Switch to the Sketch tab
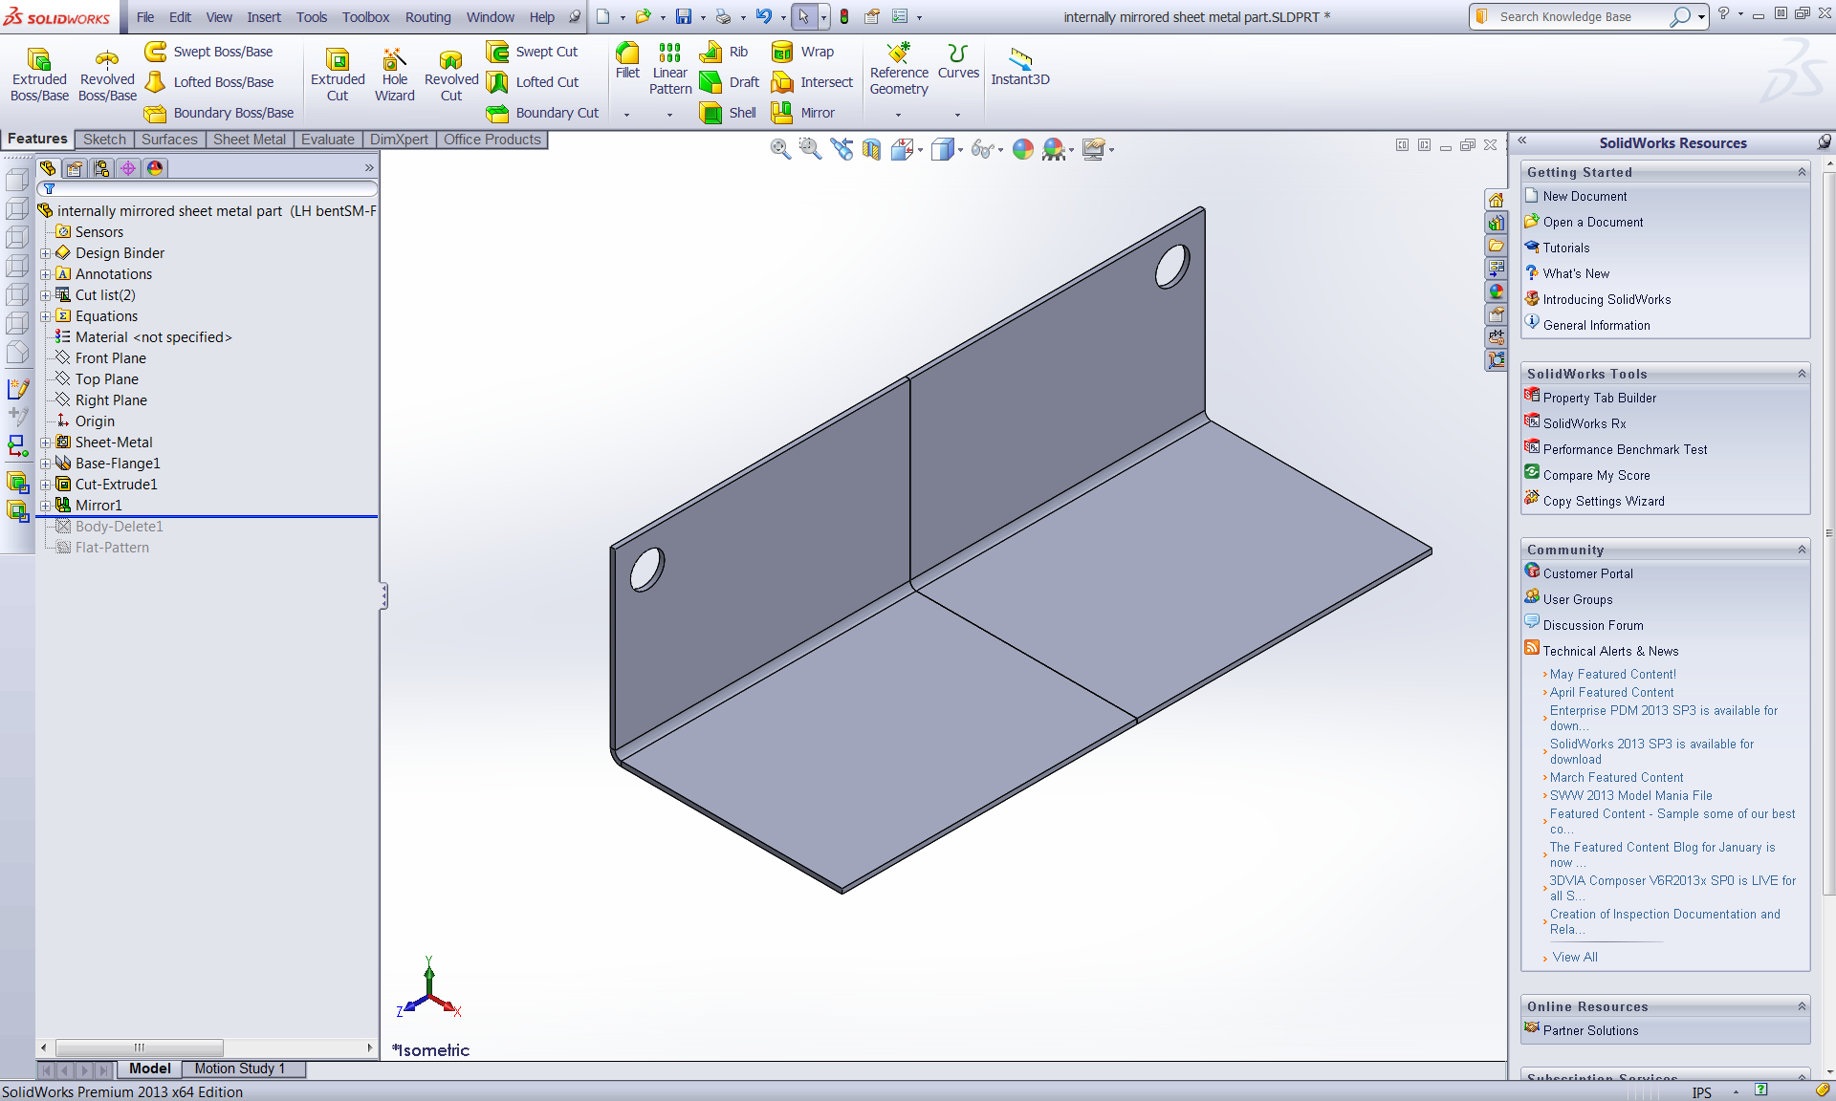This screenshot has height=1101, width=1836. coord(104,140)
